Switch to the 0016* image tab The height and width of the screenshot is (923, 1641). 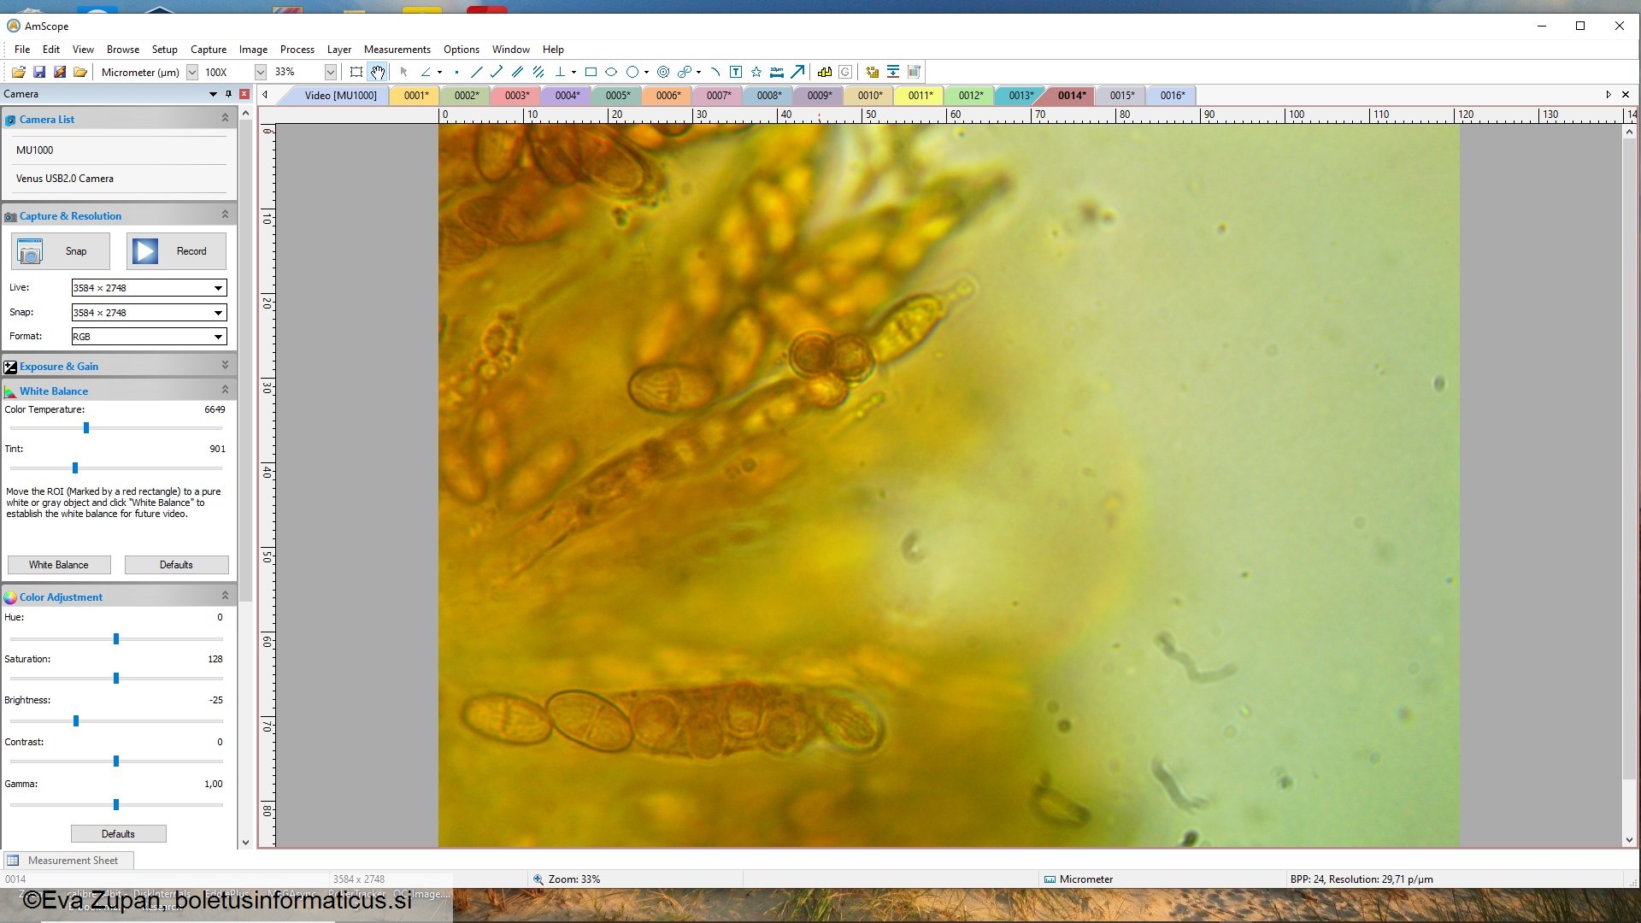(1172, 96)
